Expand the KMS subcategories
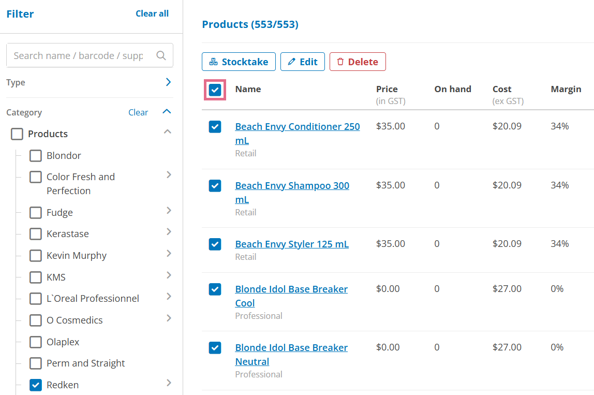Viewport: 594px width, 395px height. (169, 275)
